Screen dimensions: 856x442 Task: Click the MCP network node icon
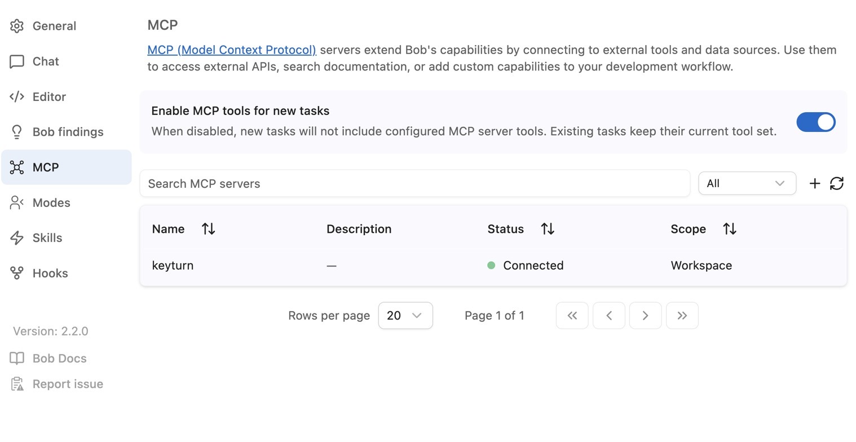pos(17,167)
